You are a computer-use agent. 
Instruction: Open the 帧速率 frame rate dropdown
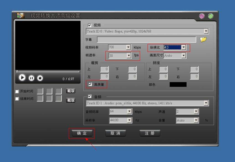pyautogui.click(x=129, y=55)
